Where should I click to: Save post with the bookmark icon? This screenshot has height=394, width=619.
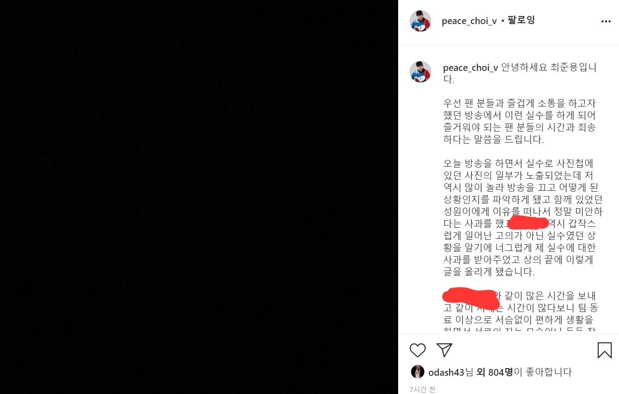click(604, 350)
